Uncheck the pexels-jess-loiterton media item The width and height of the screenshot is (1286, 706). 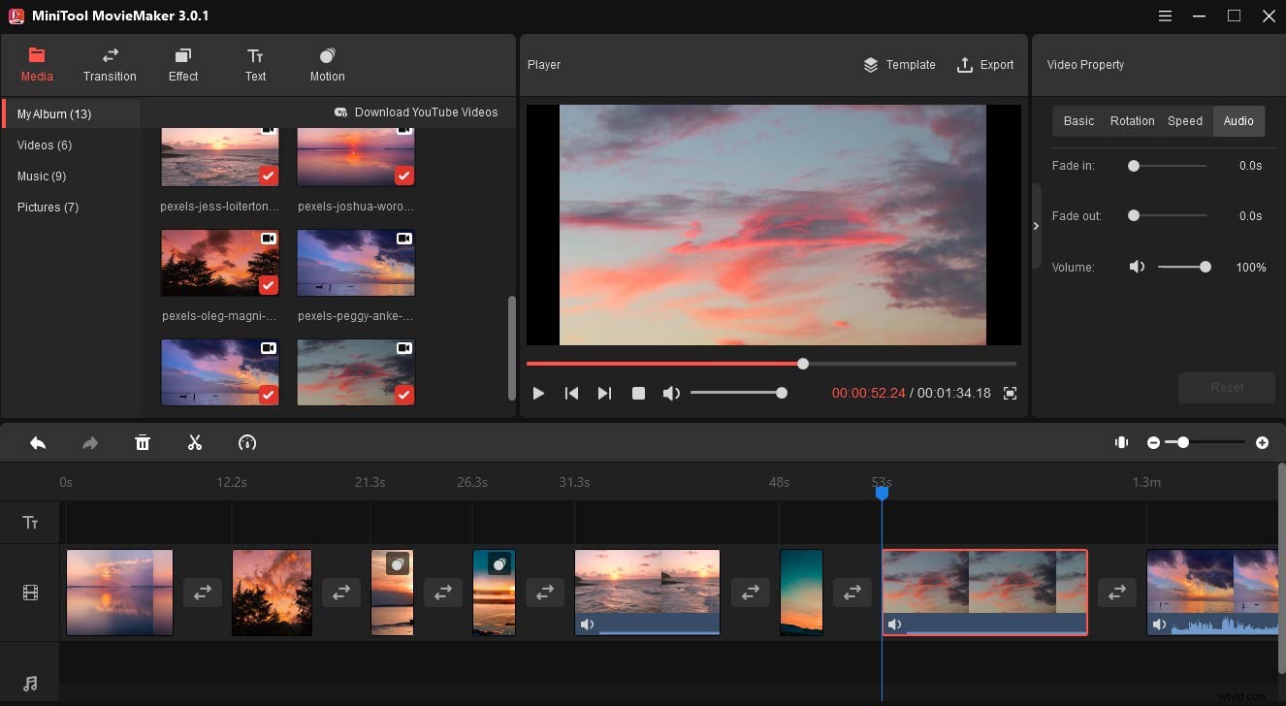coord(269,176)
